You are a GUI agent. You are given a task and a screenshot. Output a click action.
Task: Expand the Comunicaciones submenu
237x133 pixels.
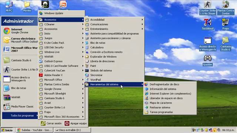point(114,24)
